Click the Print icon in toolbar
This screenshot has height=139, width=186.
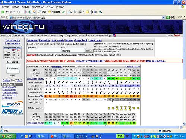(x=75, y=12)
